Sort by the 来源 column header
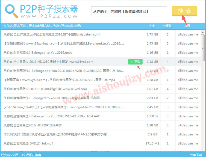 click(x=187, y=26)
